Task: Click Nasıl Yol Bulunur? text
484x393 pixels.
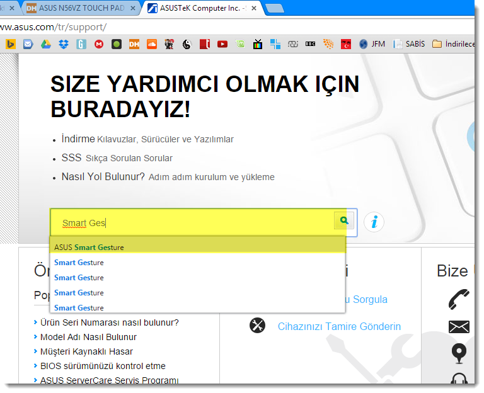Action: point(103,176)
